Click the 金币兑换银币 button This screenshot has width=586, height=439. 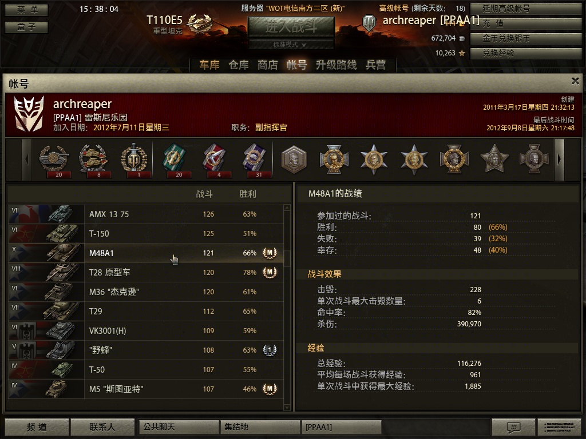[x=525, y=38]
